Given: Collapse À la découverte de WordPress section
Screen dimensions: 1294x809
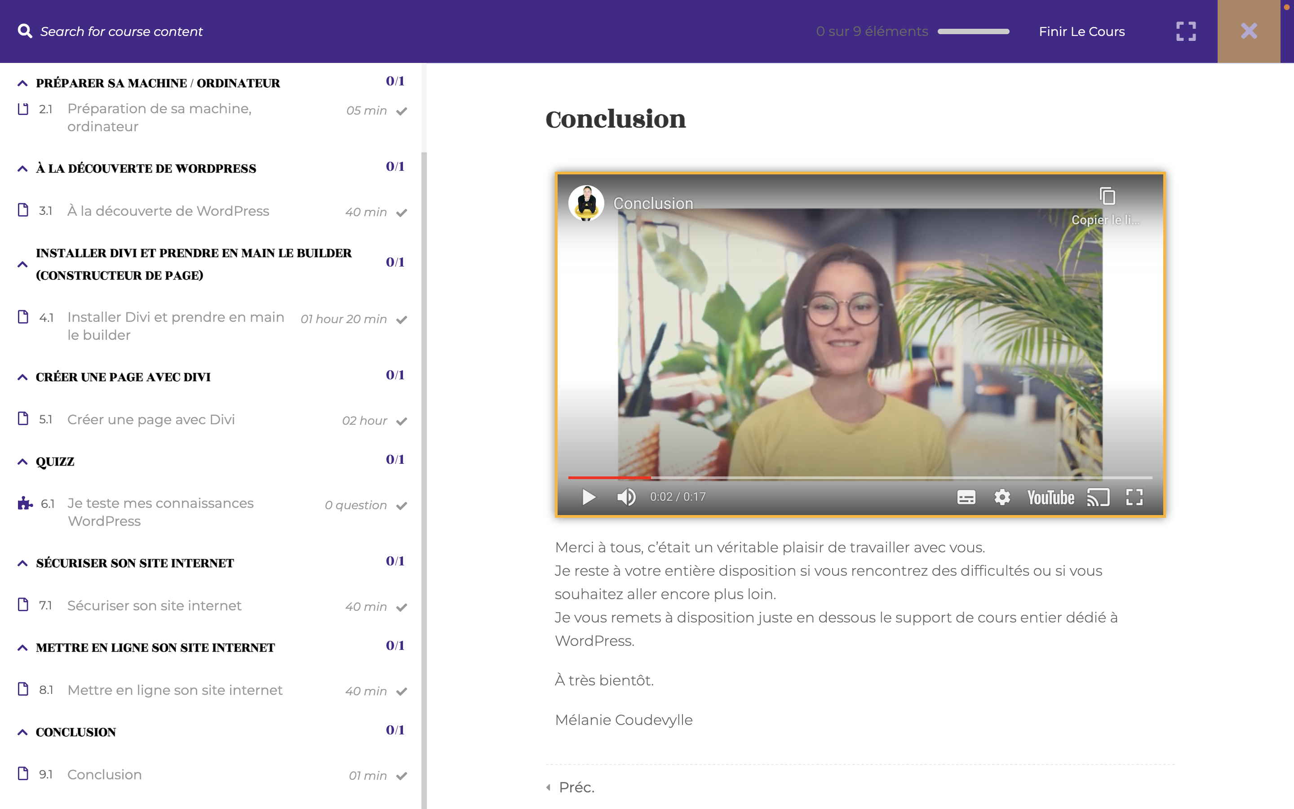Looking at the screenshot, I should [x=22, y=169].
